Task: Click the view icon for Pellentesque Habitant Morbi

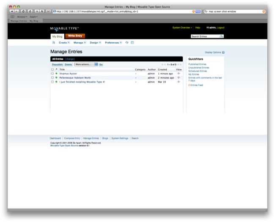Action: (x=179, y=77)
